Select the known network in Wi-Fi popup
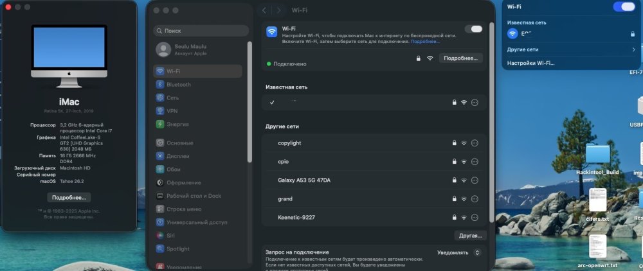This screenshot has height=271, width=643. [571, 34]
